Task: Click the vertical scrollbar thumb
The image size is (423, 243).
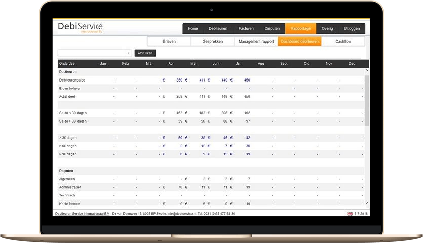Action: [367, 101]
